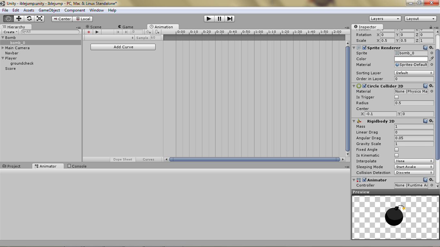
Task: Open the Inspector panel options menu
Action: pyautogui.click(x=436, y=27)
